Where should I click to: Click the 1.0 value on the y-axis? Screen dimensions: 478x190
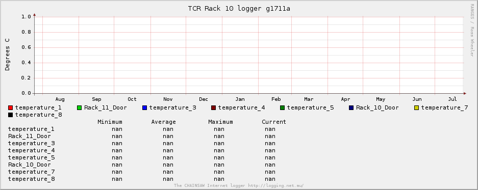point(26,16)
